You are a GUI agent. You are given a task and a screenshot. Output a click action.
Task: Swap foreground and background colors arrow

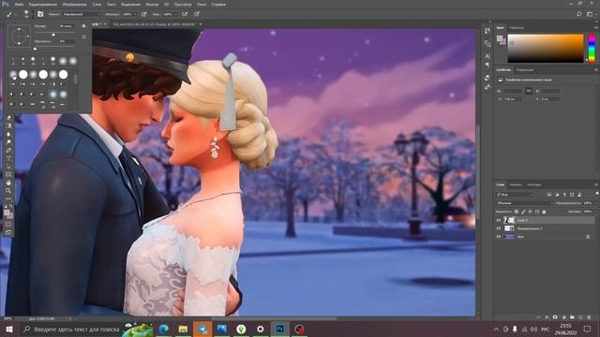[x=11, y=207]
